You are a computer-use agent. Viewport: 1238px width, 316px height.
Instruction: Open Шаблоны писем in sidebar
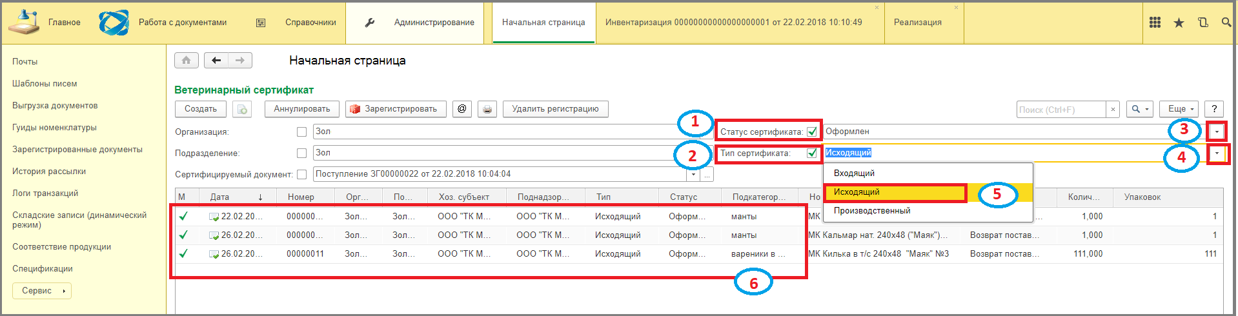click(x=45, y=84)
